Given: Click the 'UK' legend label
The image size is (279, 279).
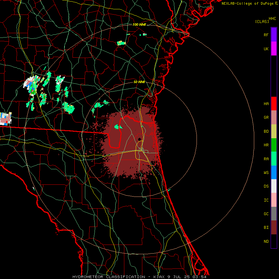Looking at the screenshot, I should click(x=266, y=49).
